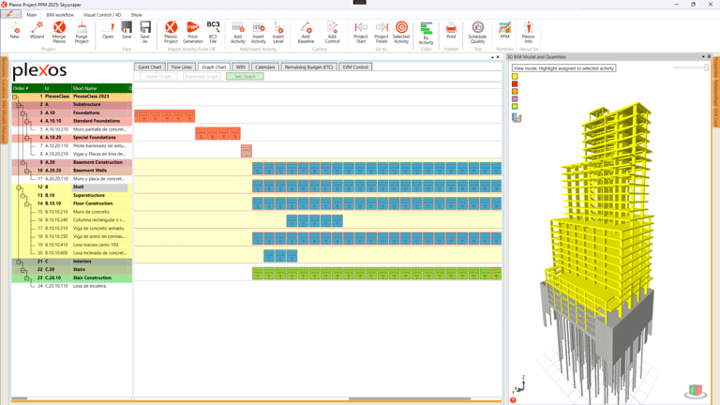Open the Visual Control / 4D tab
The height and width of the screenshot is (405, 720).
pyautogui.click(x=102, y=15)
